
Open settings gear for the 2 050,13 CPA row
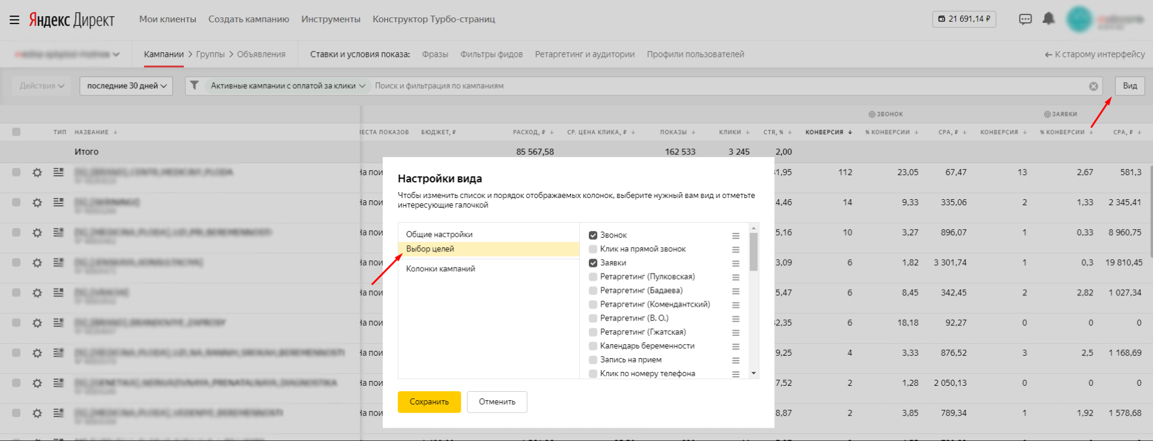pyautogui.click(x=37, y=383)
